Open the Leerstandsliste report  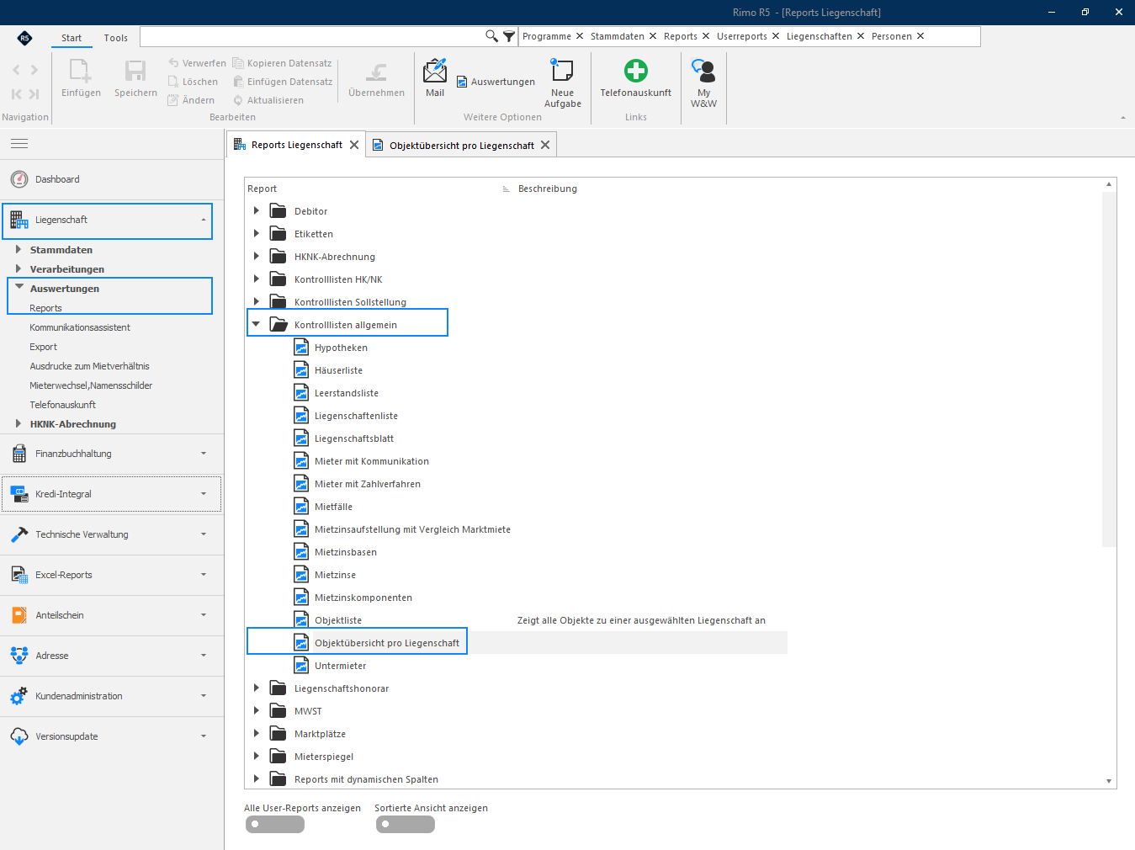tap(347, 393)
